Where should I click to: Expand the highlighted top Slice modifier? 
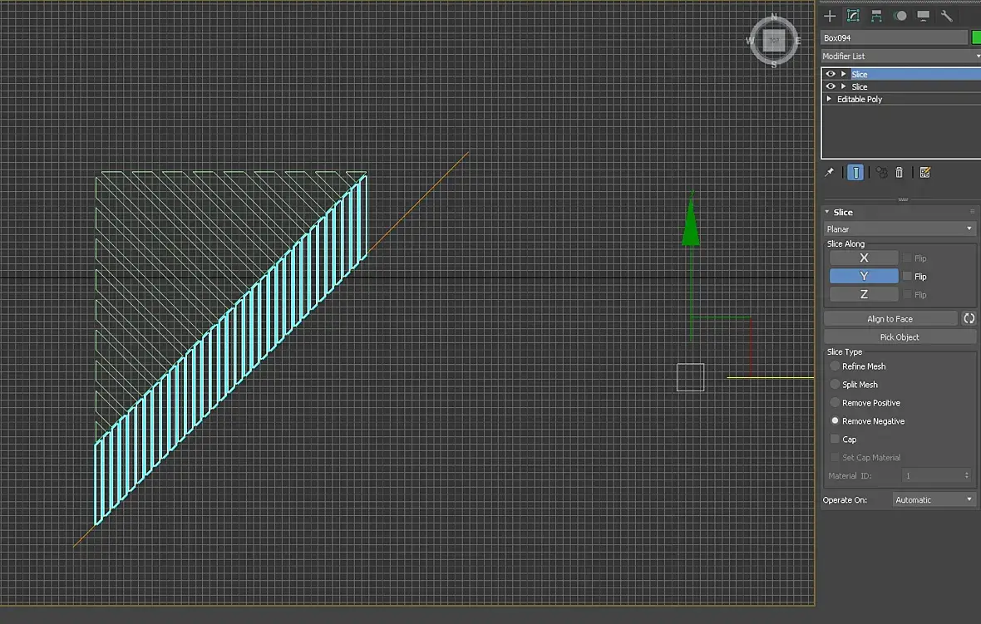(x=843, y=74)
